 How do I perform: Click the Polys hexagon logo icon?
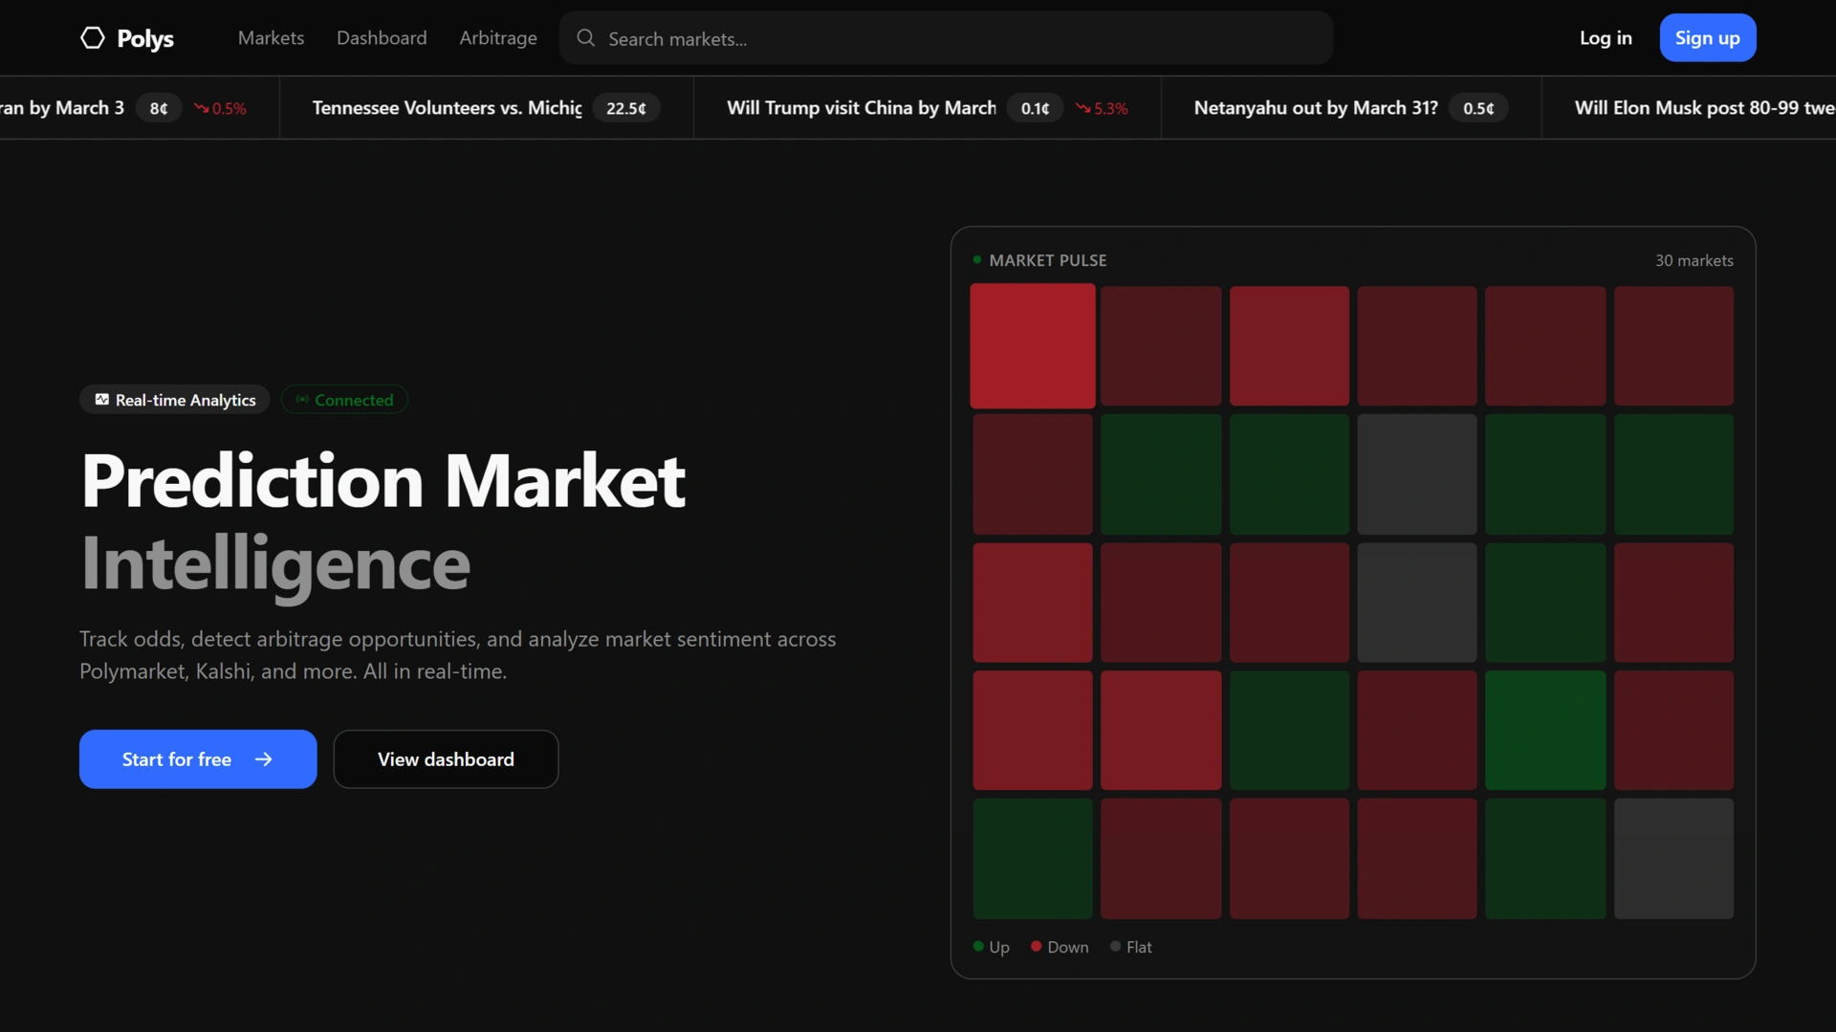coord(93,38)
